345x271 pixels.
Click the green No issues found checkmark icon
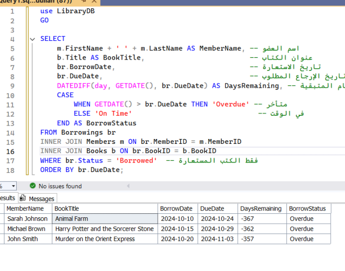[x=33, y=186]
